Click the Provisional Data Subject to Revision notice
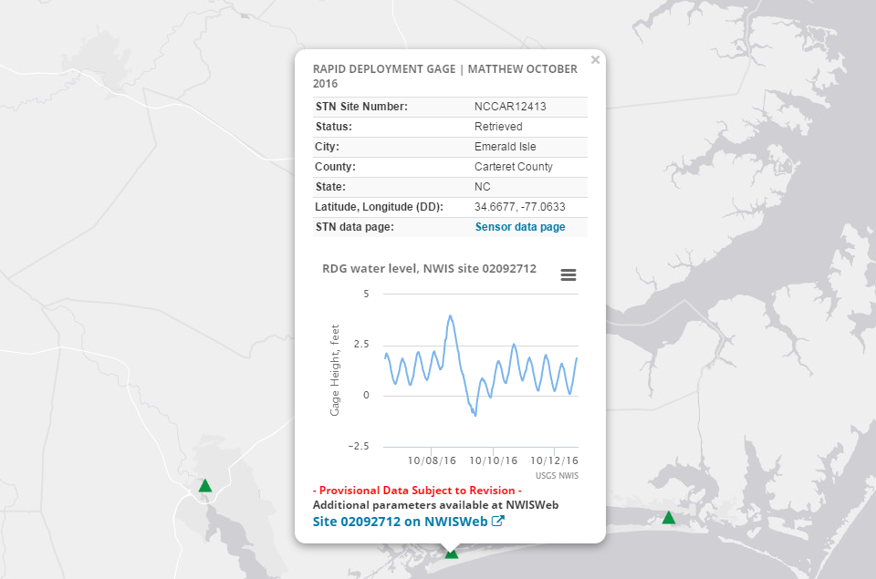The image size is (876, 579). [x=418, y=490]
